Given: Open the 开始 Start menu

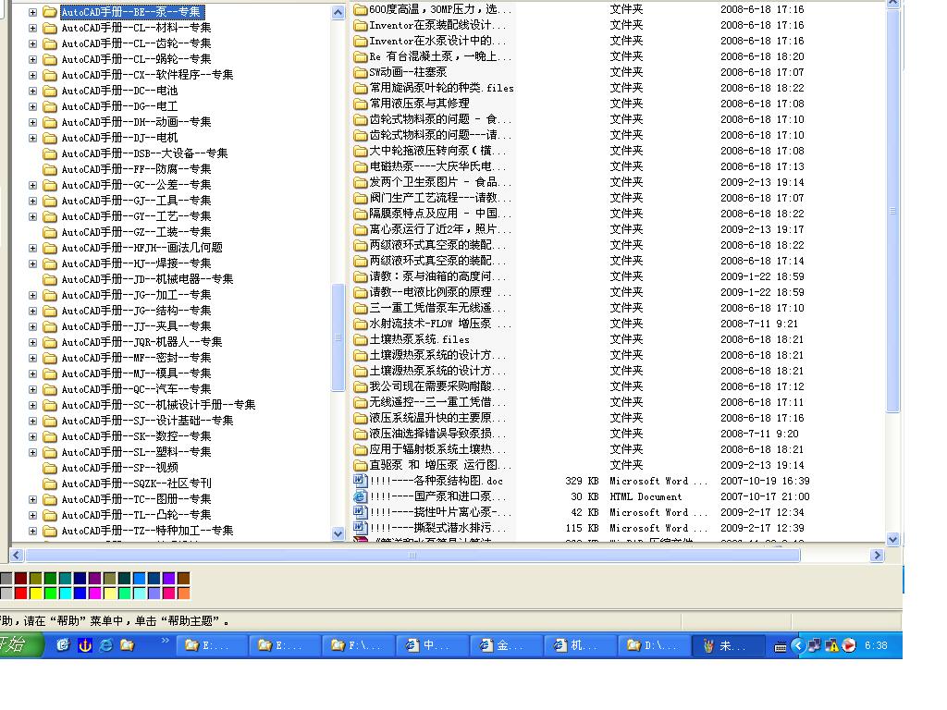Looking at the screenshot, I should 20,644.
